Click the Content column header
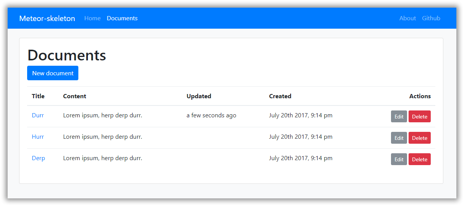The width and height of the screenshot is (464, 206). tap(75, 96)
